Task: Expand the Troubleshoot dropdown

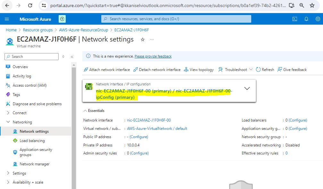Action: pos(250,70)
